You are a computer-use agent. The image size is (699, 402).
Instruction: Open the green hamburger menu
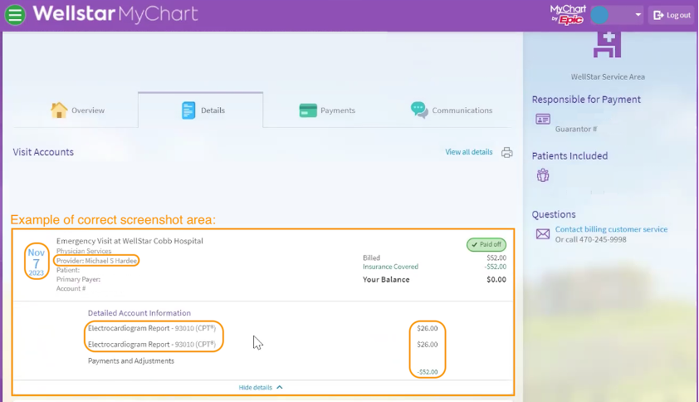pos(15,15)
